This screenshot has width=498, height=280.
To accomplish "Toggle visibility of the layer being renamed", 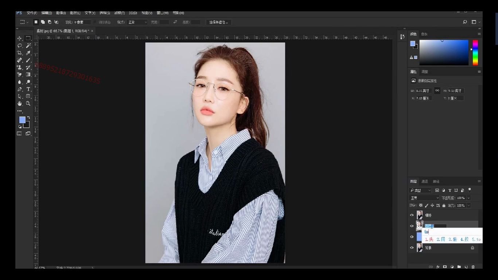I will [412, 226].
